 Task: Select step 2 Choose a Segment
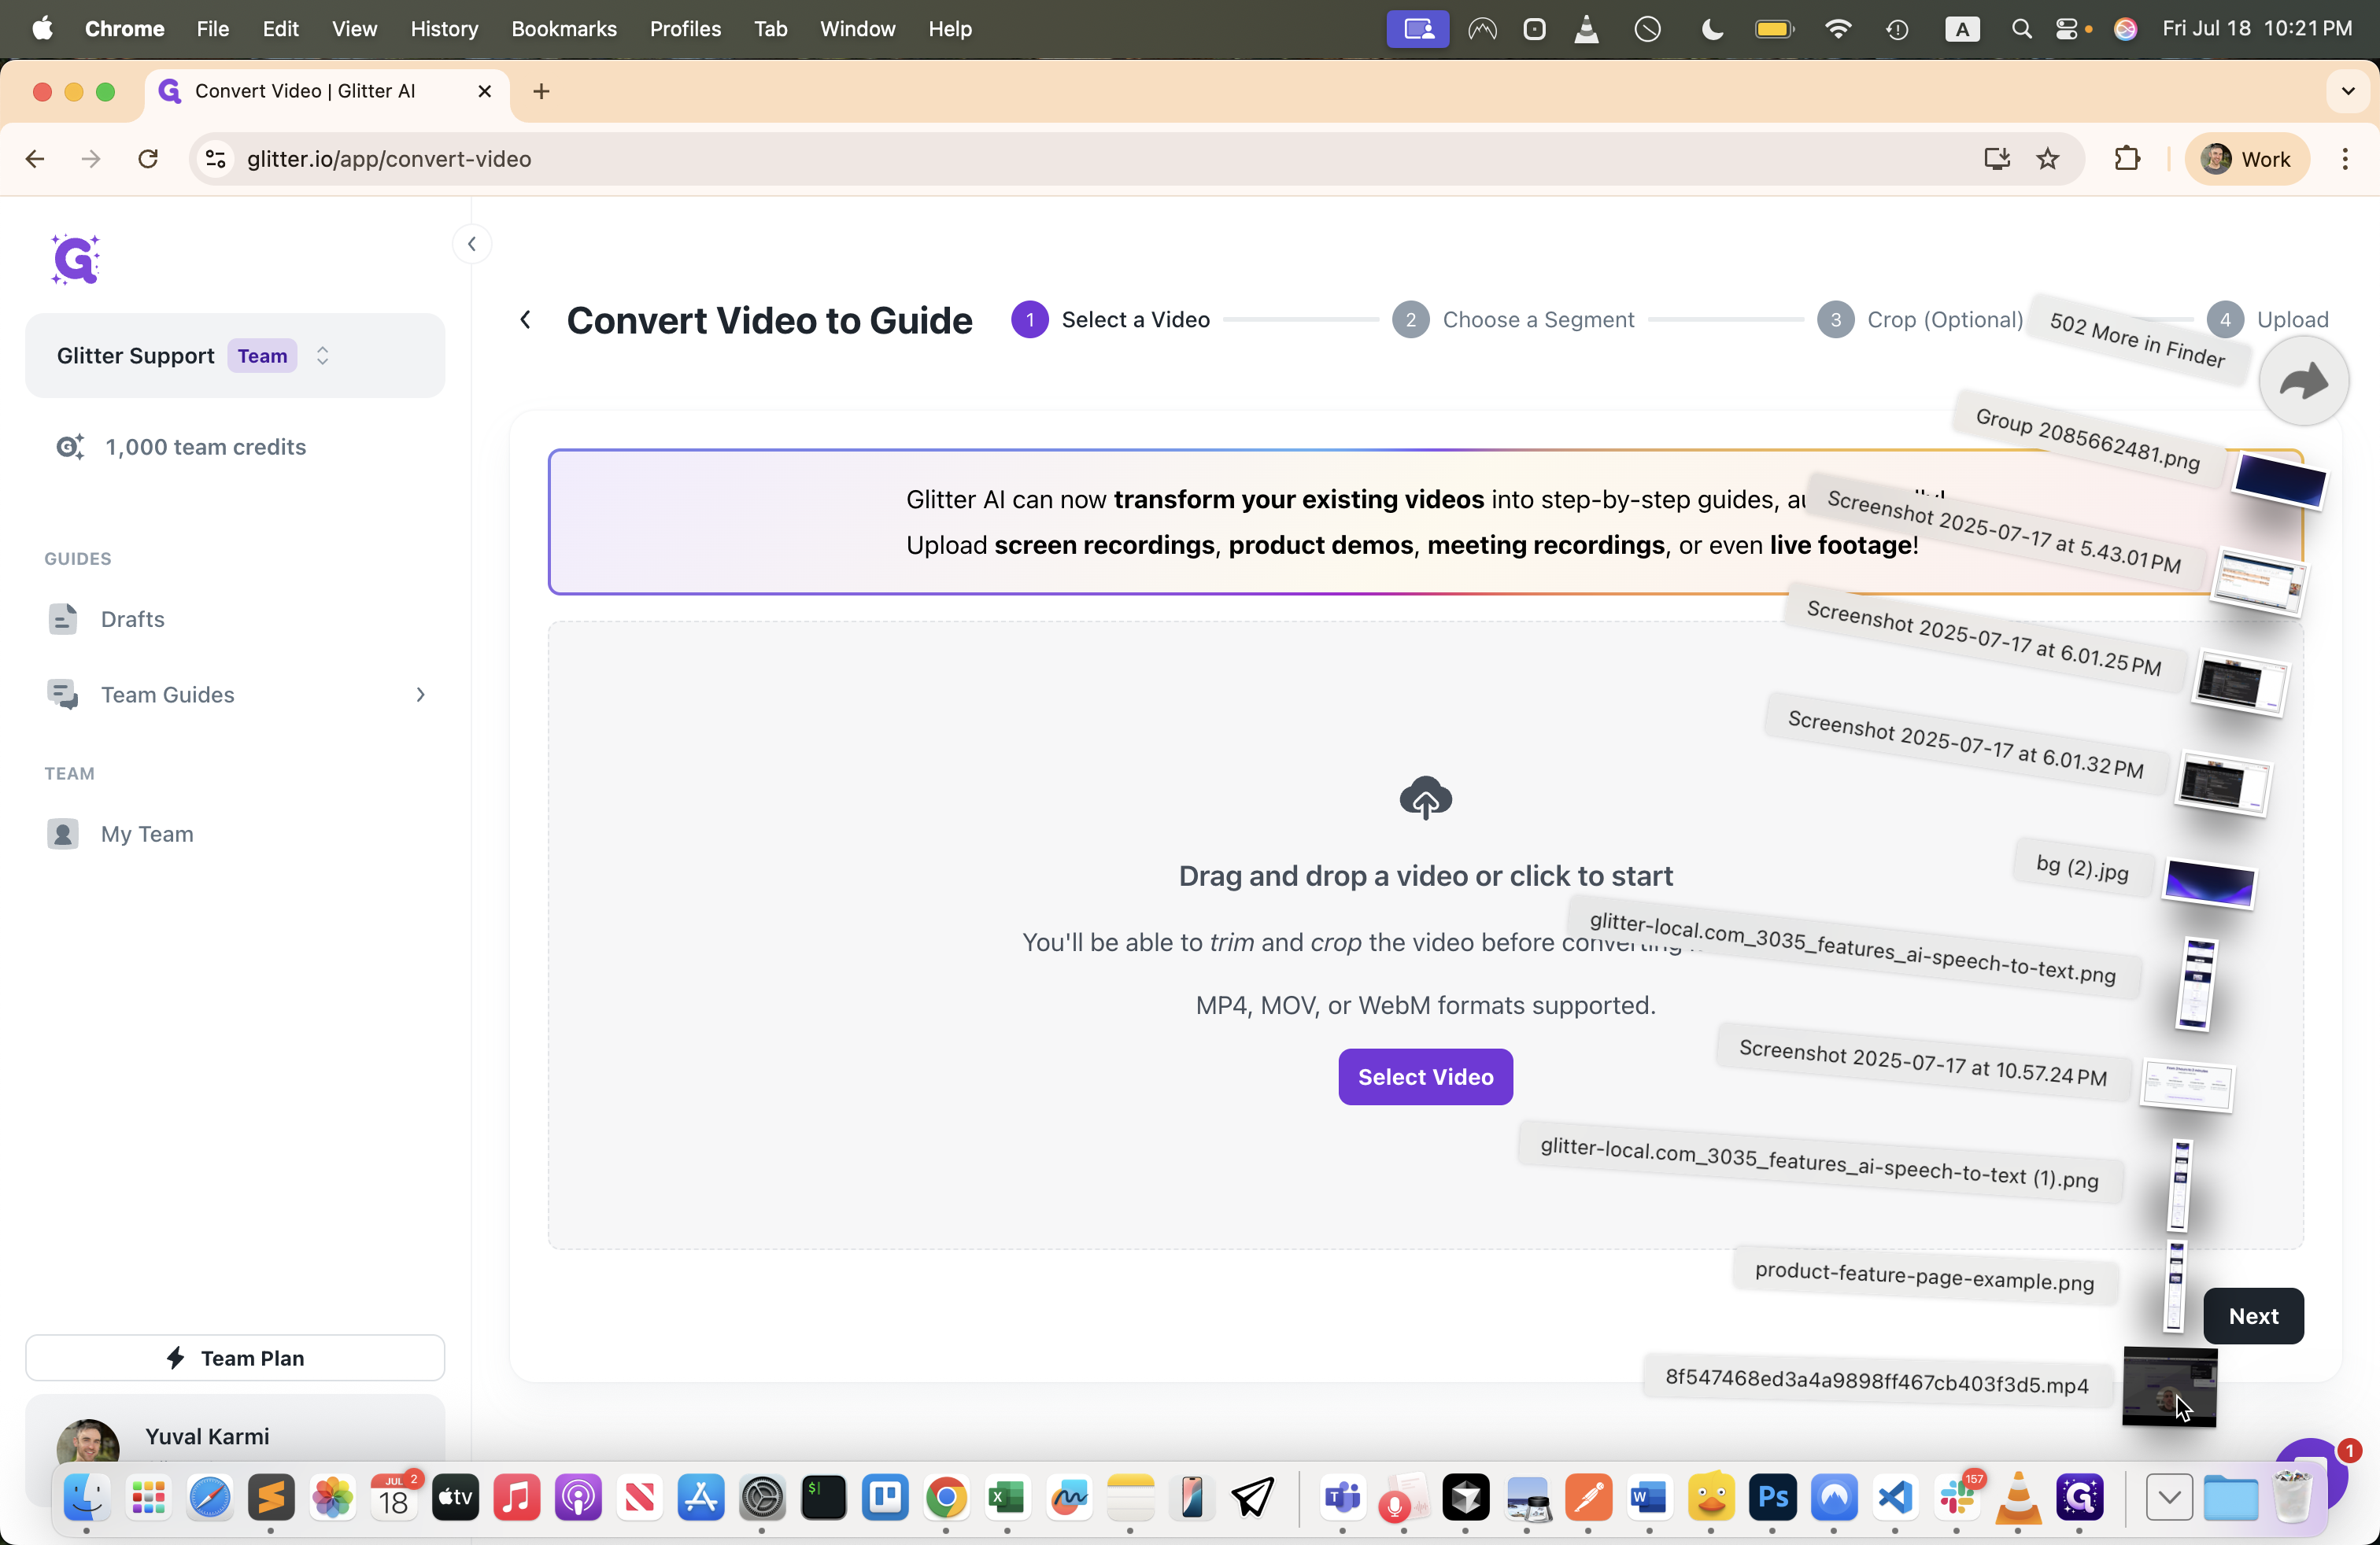1513,320
